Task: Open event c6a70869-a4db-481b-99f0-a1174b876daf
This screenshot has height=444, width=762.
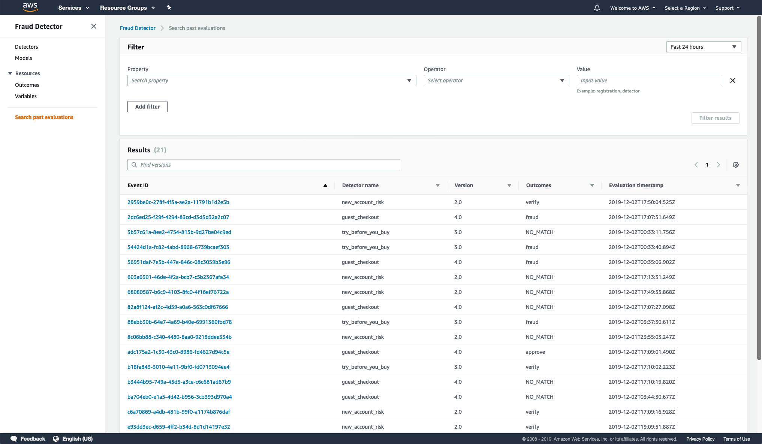Action: (179, 412)
